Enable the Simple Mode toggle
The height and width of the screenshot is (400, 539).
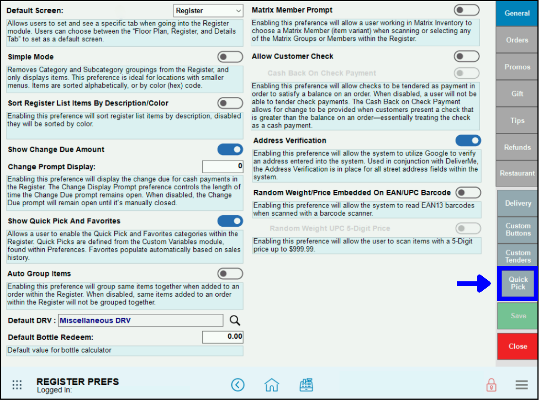point(230,57)
